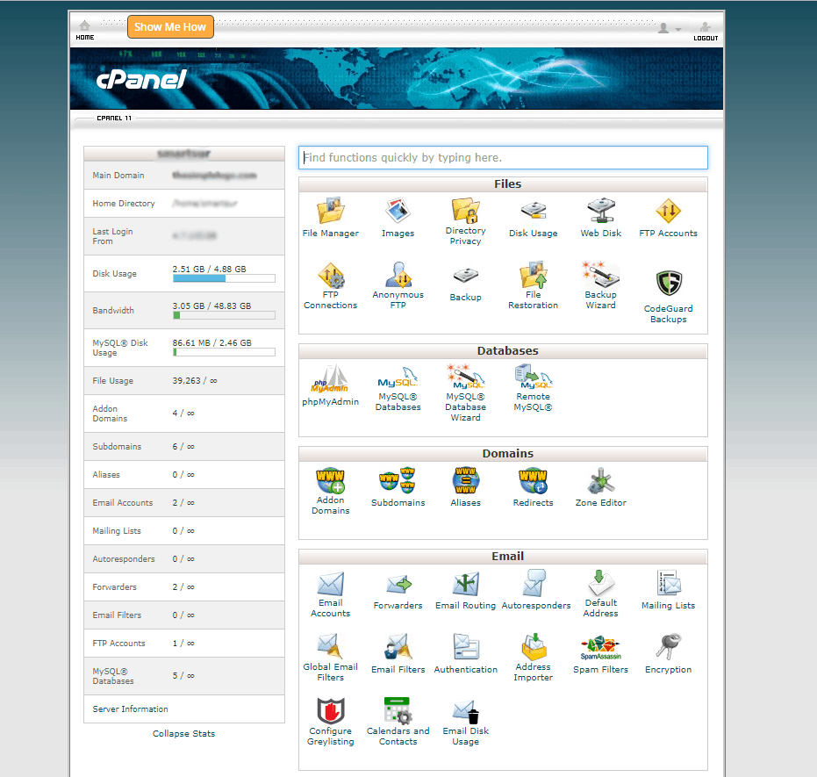Open the File Restoration icon
Viewport: 817px width, 777px height.
[533, 275]
